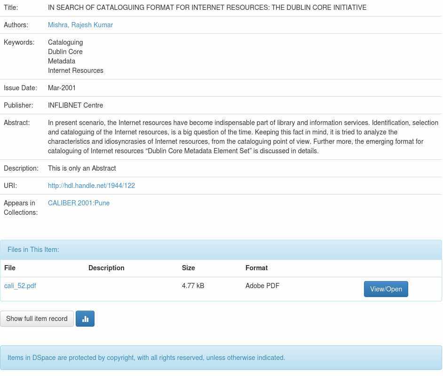Click the Mar-2001 issue date value

pos(62,88)
